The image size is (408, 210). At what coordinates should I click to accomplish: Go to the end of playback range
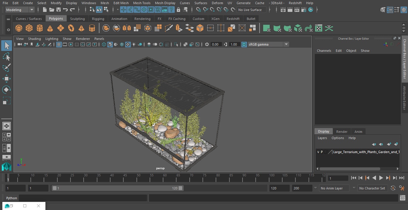click(x=402, y=178)
